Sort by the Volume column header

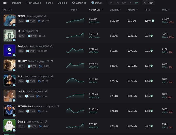pos(133,10)
